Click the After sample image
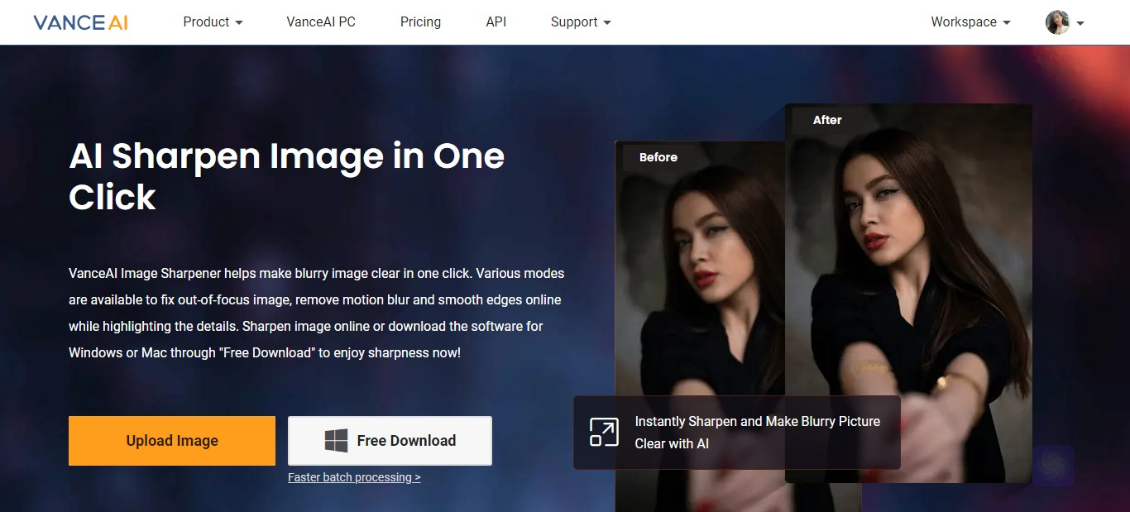 908,293
